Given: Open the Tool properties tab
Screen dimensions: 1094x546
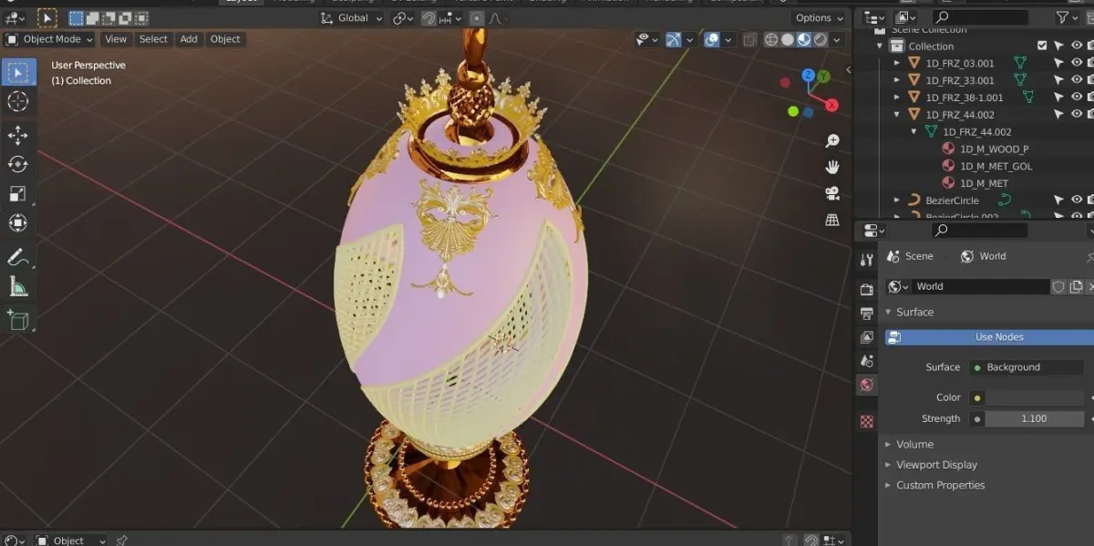Looking at the screenshot, I should (867, 260).
